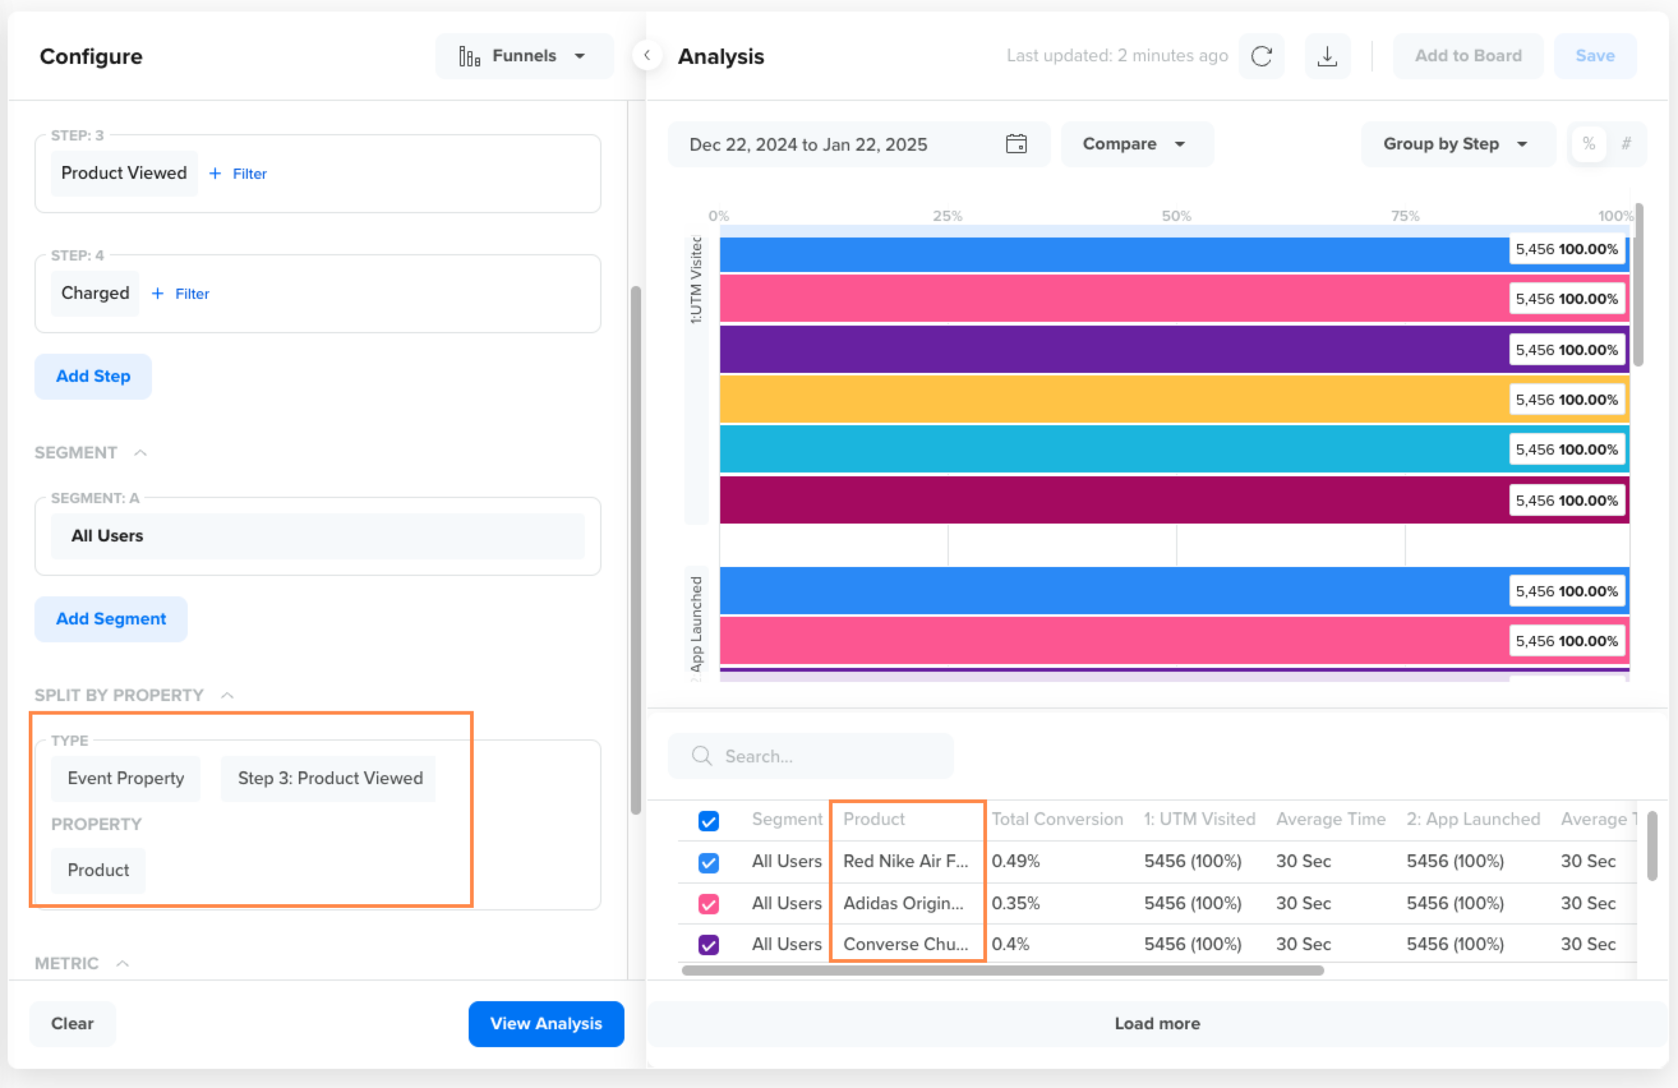
Task: Collapse the METRIC section
Action: point(123,963)
